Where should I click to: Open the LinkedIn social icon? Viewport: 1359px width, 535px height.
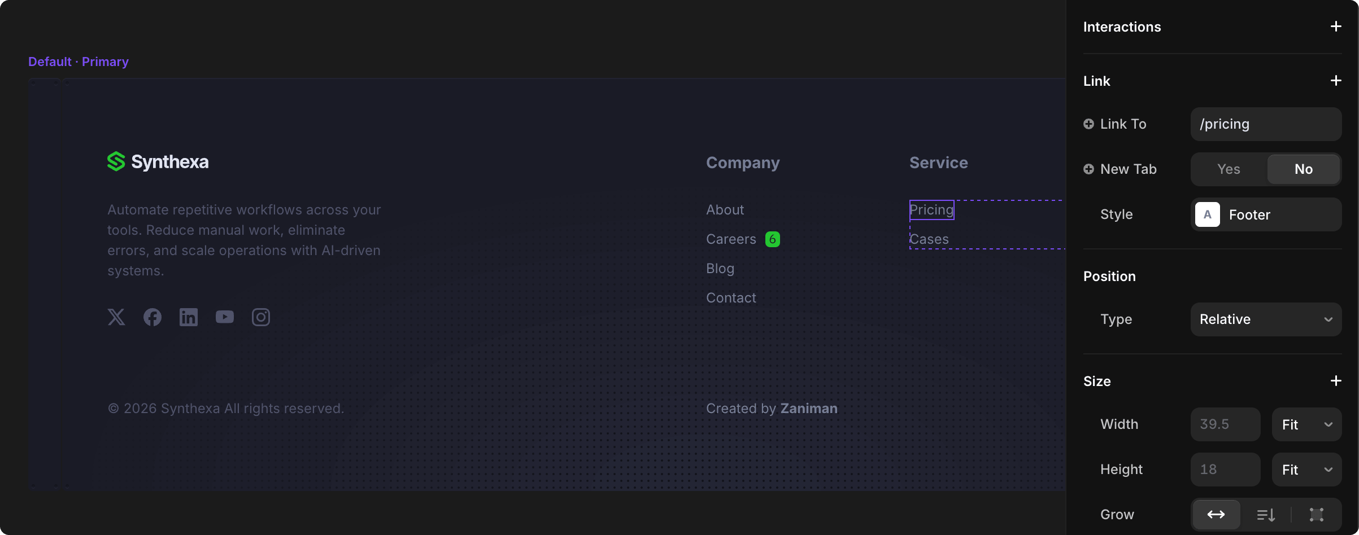click(189, 317)
